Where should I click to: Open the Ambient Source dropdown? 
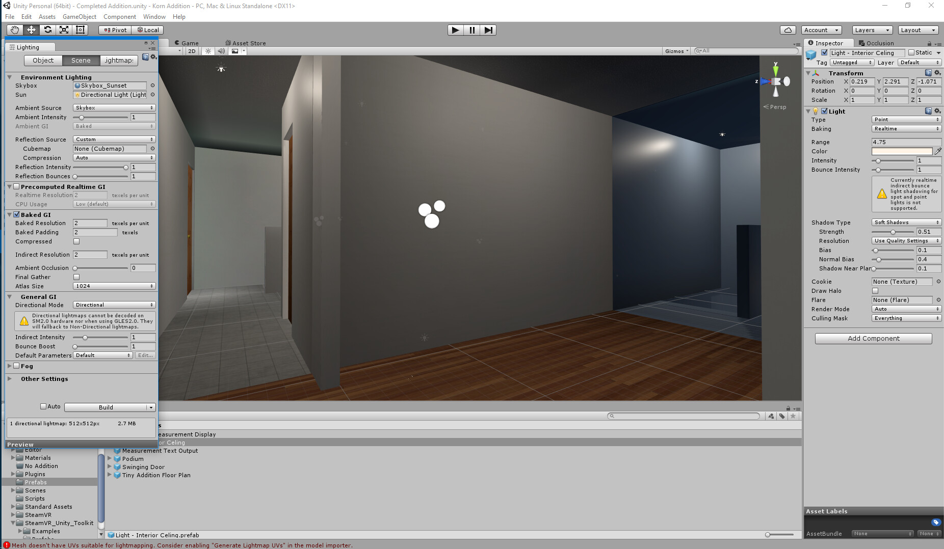coord(113,107)
